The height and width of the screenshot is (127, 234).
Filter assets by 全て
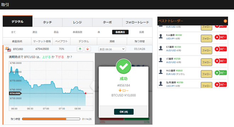point(13,32)
